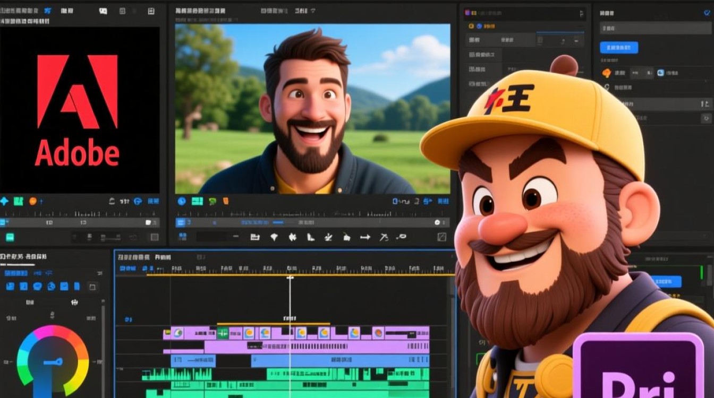Screen dimensions: 714x398
Task: Click the blue button in the top-right panel
Action: (619, 47)
